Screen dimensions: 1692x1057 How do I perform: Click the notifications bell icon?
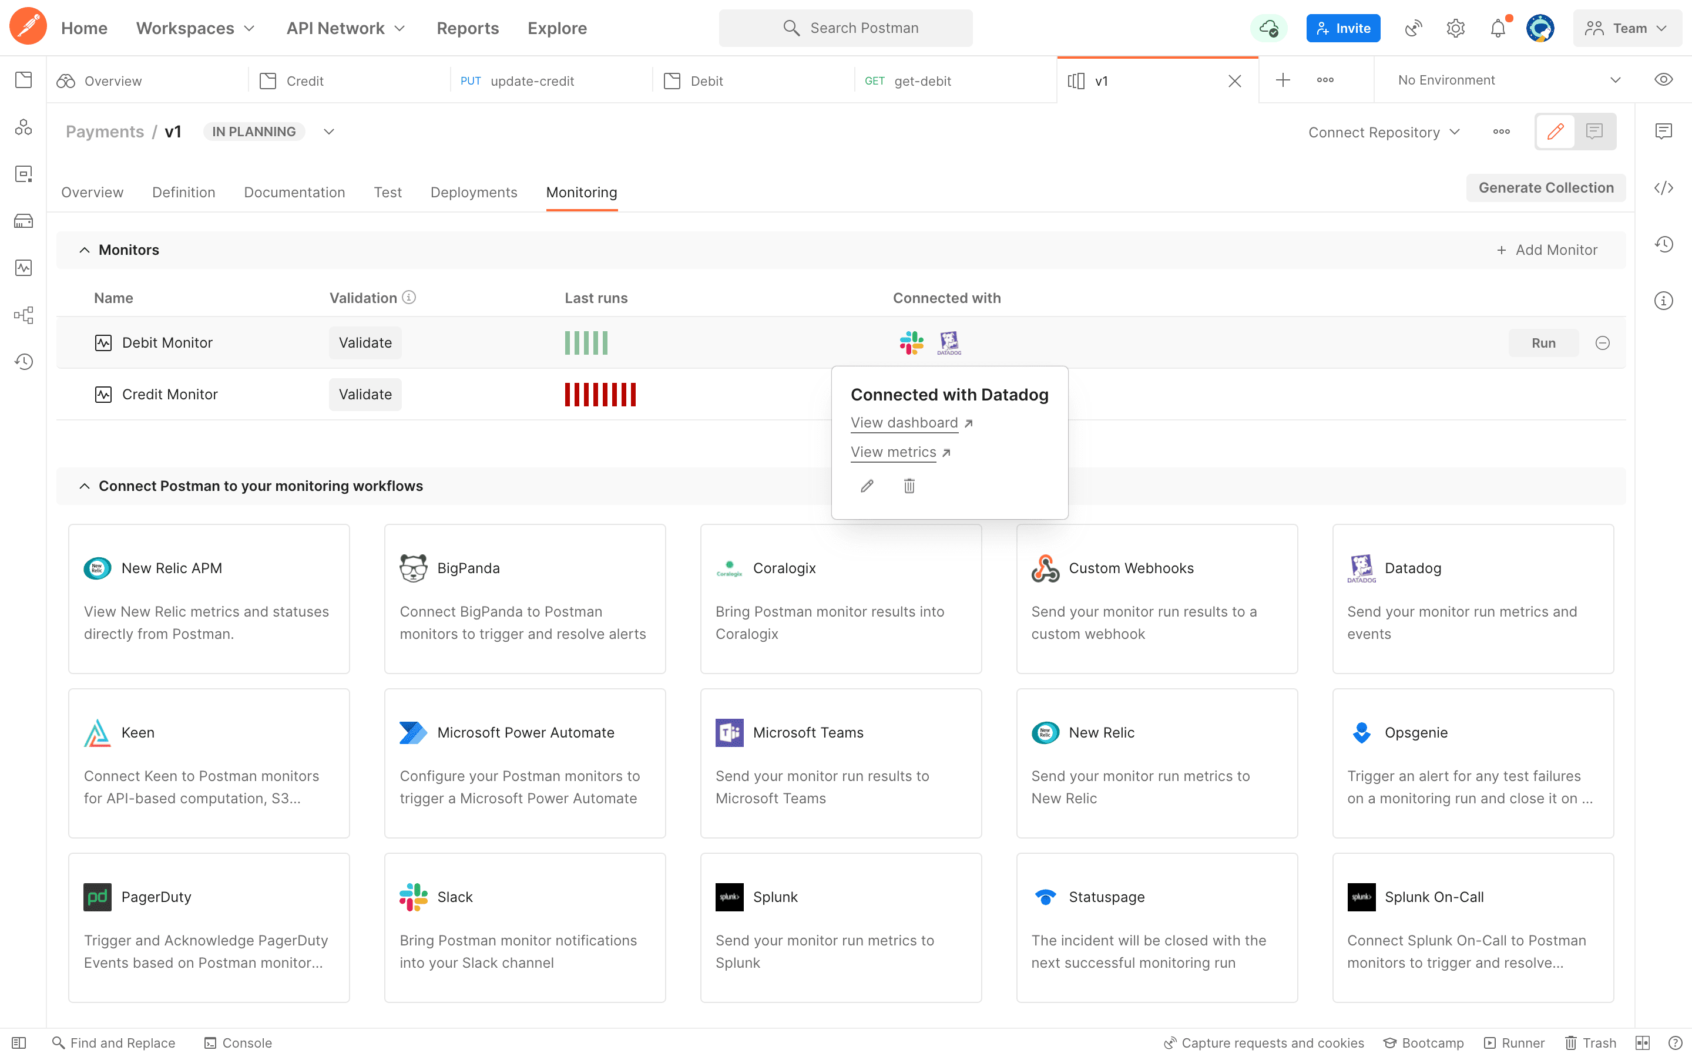1498,27
